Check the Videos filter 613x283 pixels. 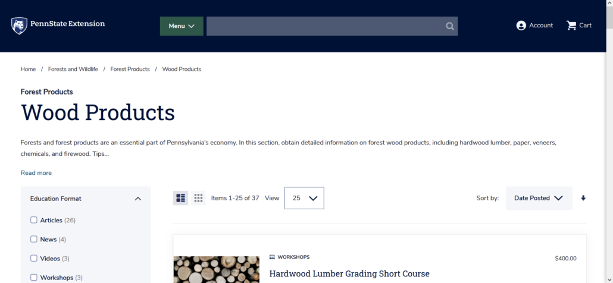[34, 259]
